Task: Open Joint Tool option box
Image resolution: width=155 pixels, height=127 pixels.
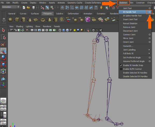Action: pyautogui.click(x=150, y=8)
